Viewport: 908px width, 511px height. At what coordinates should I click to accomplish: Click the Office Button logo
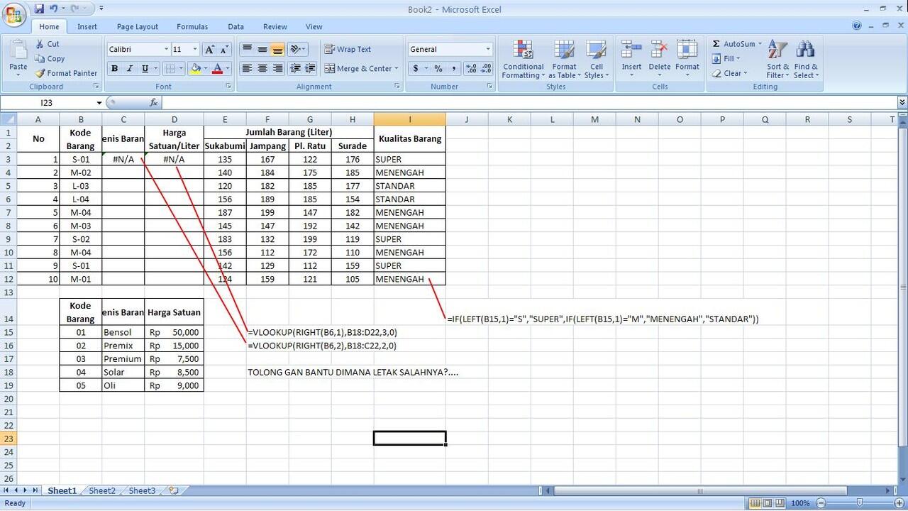click(x=14, y=16)
